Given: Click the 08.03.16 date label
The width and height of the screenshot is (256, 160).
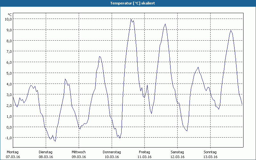Looking at the screenshot, I should pos(46,157).
